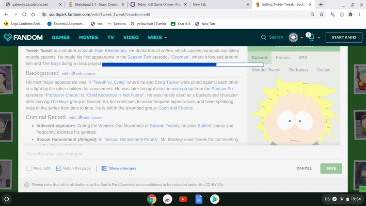366x206 pixels.
Task: Bookmark this page with the star icon
Action: pos(322,15)
